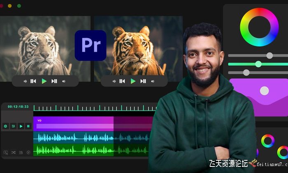Pause playback with the timeline pause button
The width and height of the screenshot is (288, 173).
coord(28,126)
